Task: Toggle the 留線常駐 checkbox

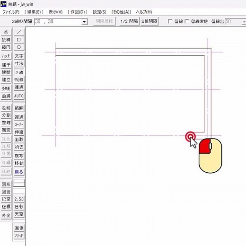Action: 187,21
